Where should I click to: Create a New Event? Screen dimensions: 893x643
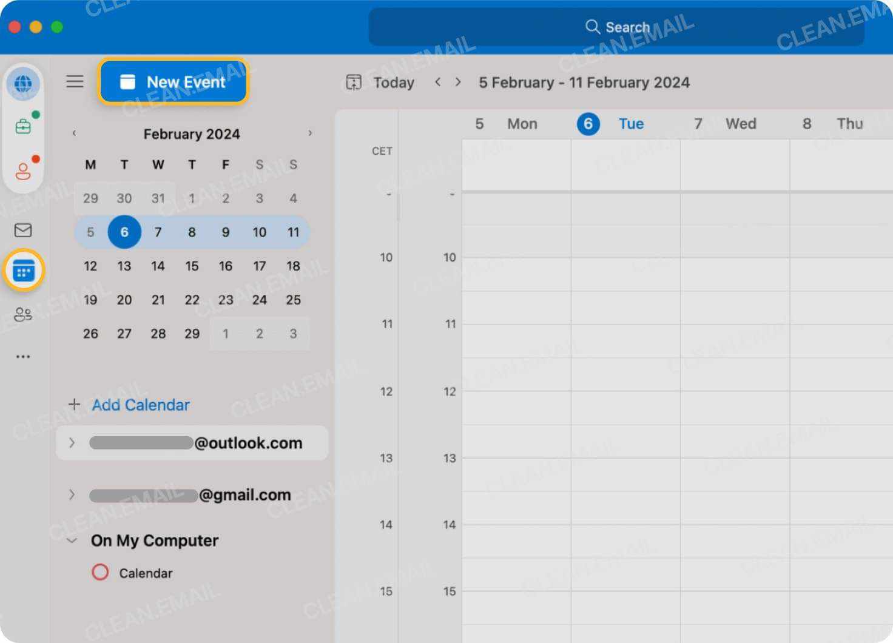tap(173, 81)
